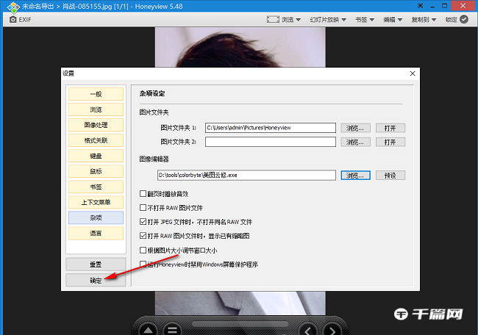Switch to the 上下文菜单 settings tab

(96, 202)
